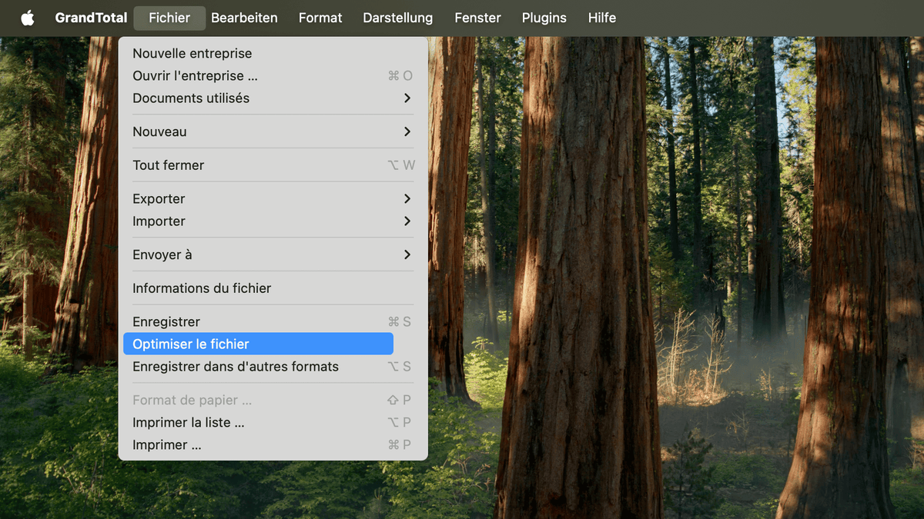
Task: Open the Fenster menu
Action: click(x=477, y=17)
